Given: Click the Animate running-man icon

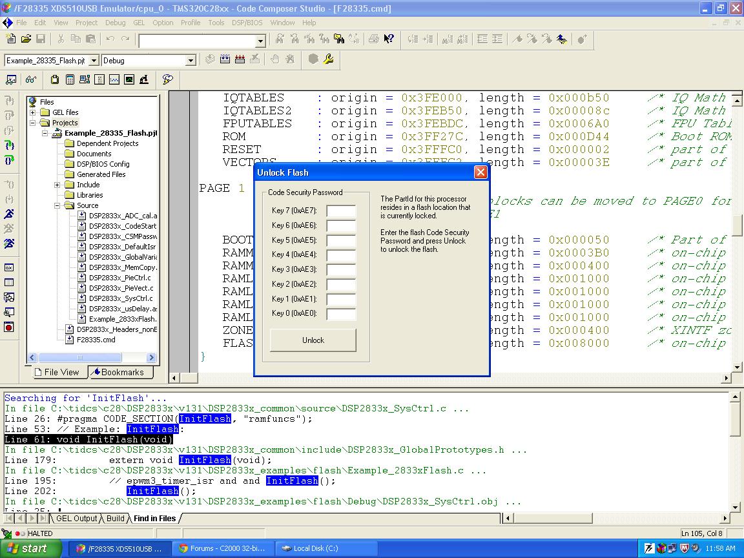Looking at the screenshot, I should tap(9, 243).
